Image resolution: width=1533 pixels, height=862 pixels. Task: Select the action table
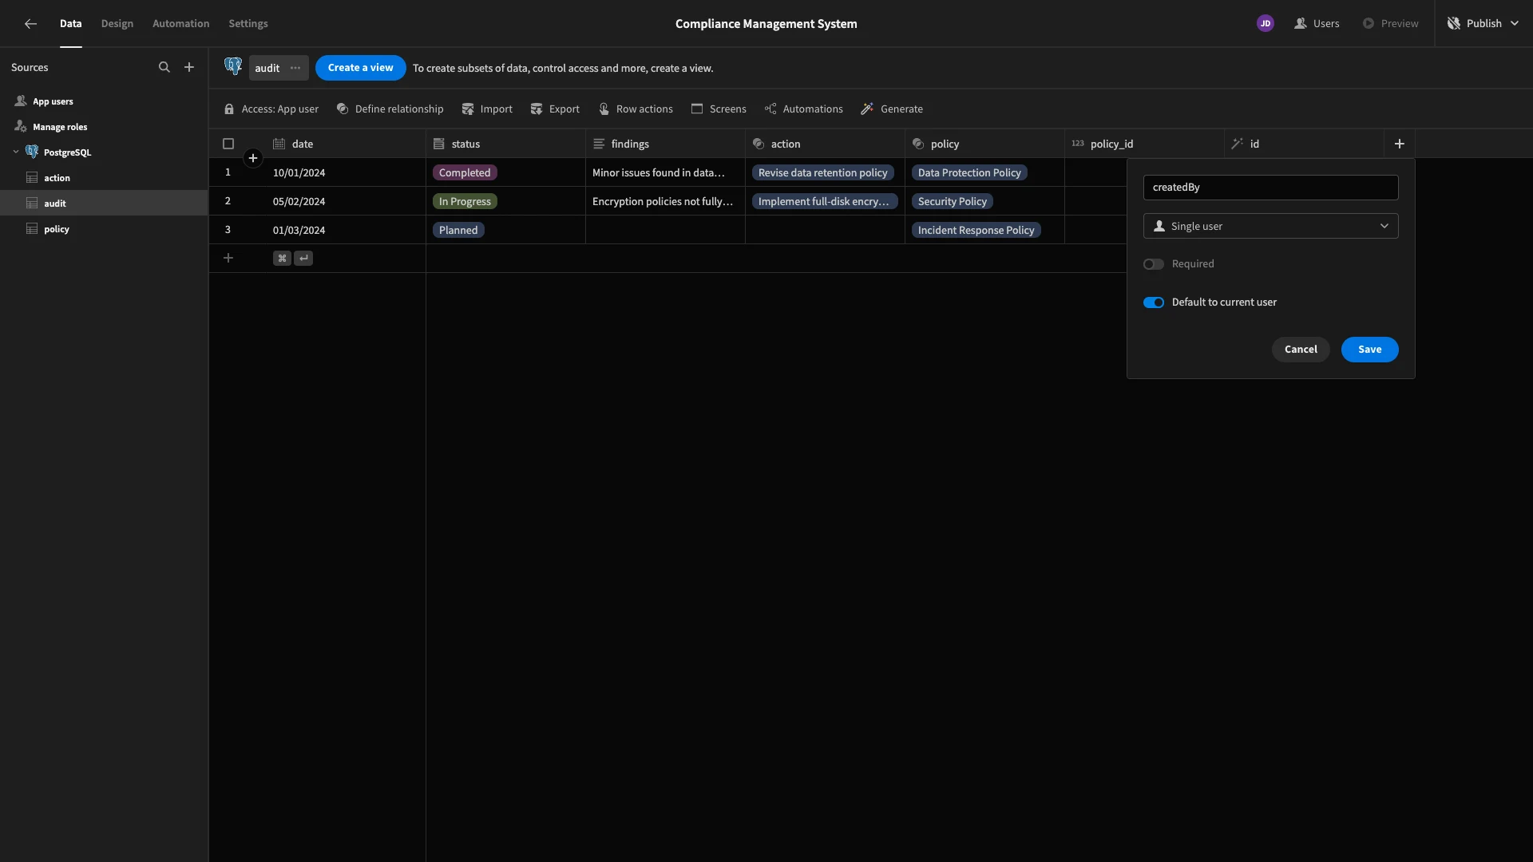coord(104,178)
